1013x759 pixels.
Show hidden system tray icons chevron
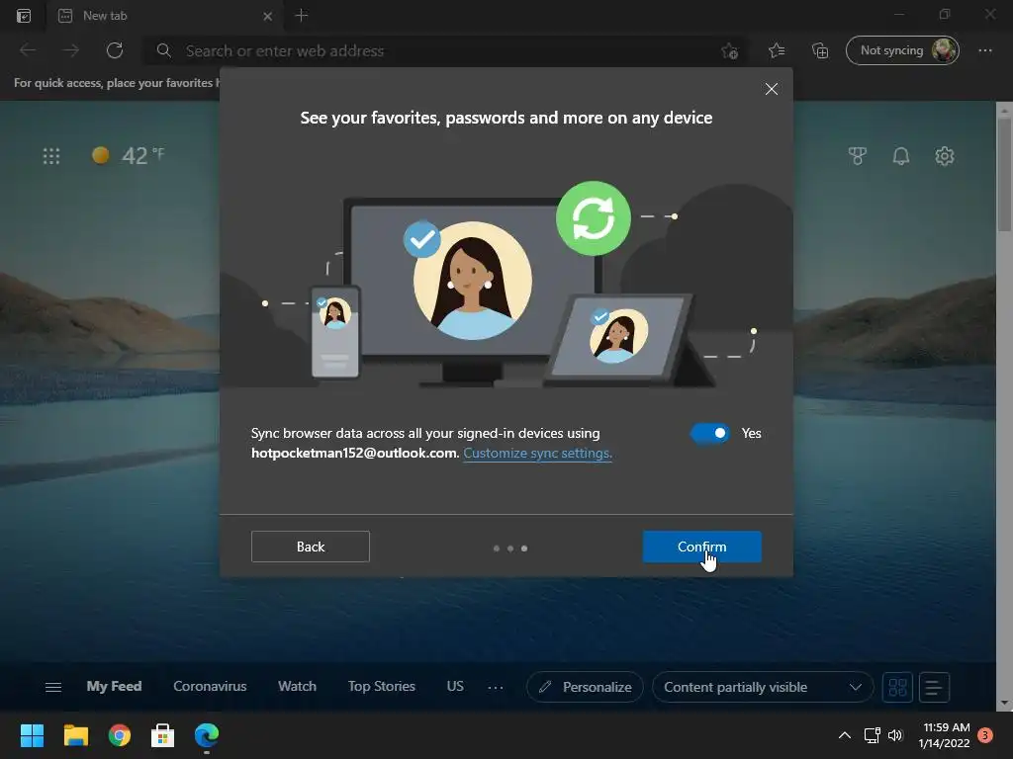click(x=845, y=735)
